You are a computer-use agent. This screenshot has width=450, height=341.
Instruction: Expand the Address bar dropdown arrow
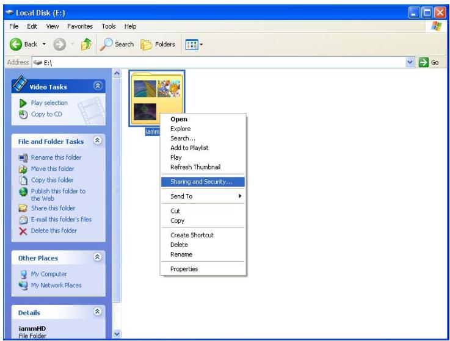click(x=410, y=62)
